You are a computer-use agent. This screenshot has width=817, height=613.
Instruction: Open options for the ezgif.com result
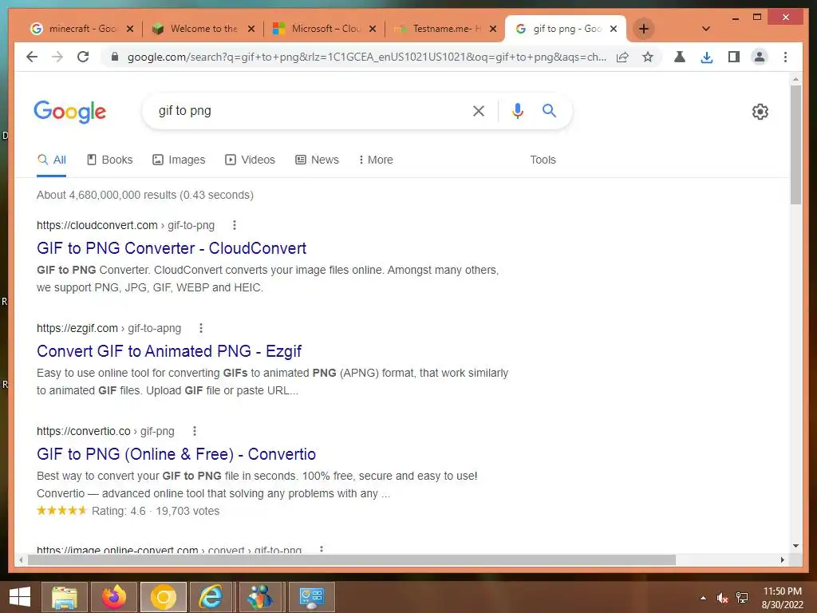[x=201, y=328]
